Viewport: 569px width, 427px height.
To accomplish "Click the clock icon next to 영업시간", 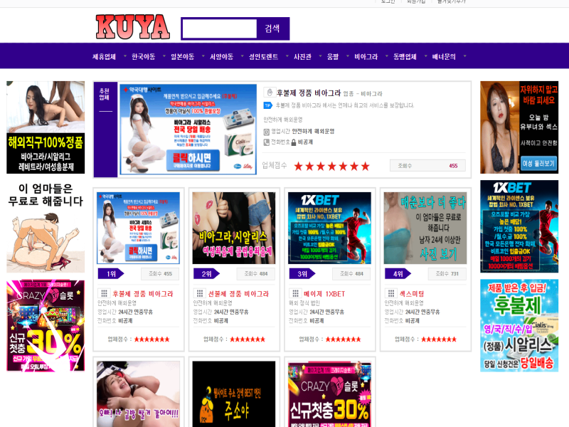I will 267,132.
